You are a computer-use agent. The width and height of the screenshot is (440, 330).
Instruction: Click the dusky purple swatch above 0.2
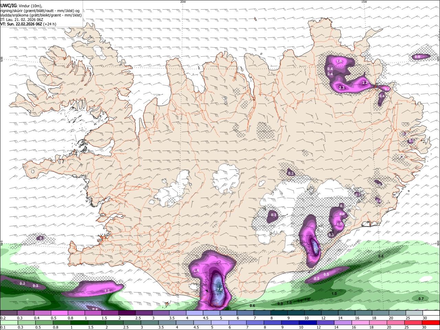[x=9, y=313]
